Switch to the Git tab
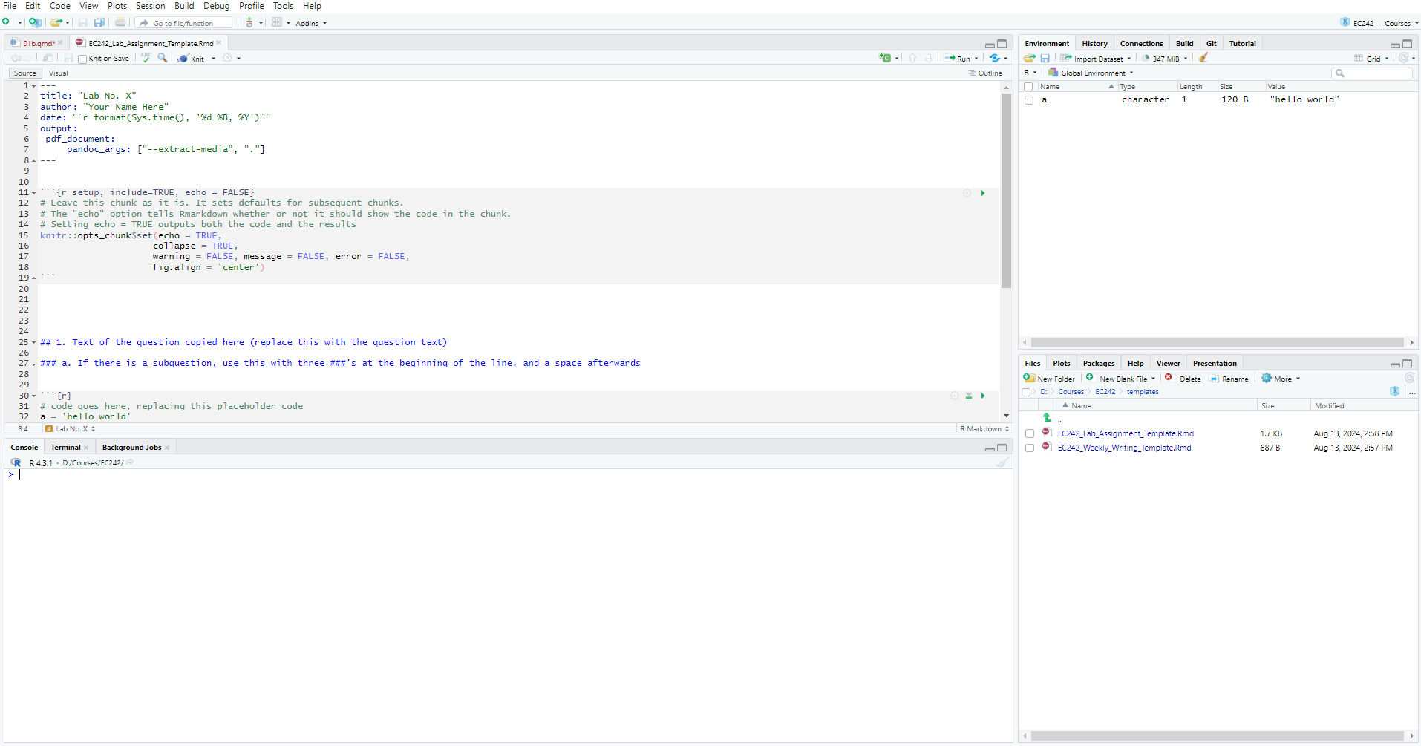Screen dimensions: 1421x746 [x=1211, y=44]
